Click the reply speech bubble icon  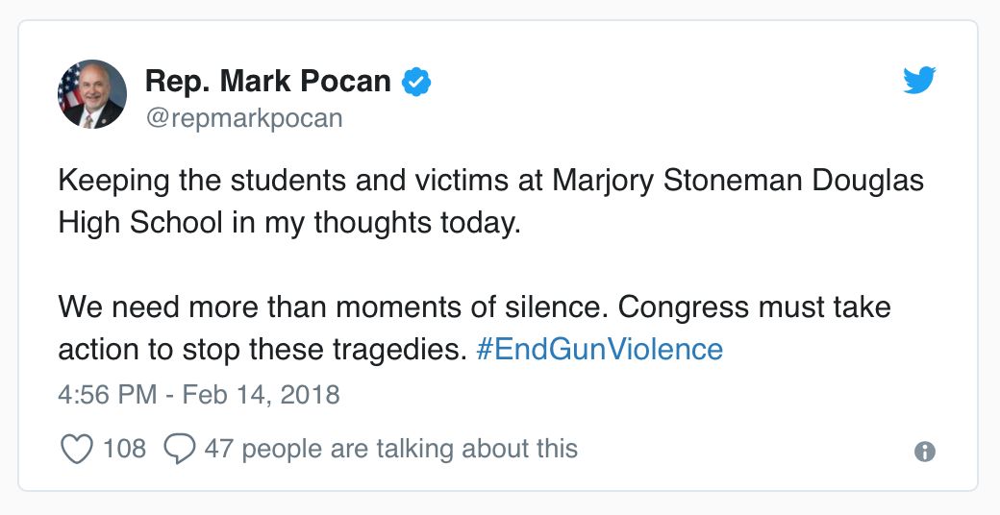point(180,449)
